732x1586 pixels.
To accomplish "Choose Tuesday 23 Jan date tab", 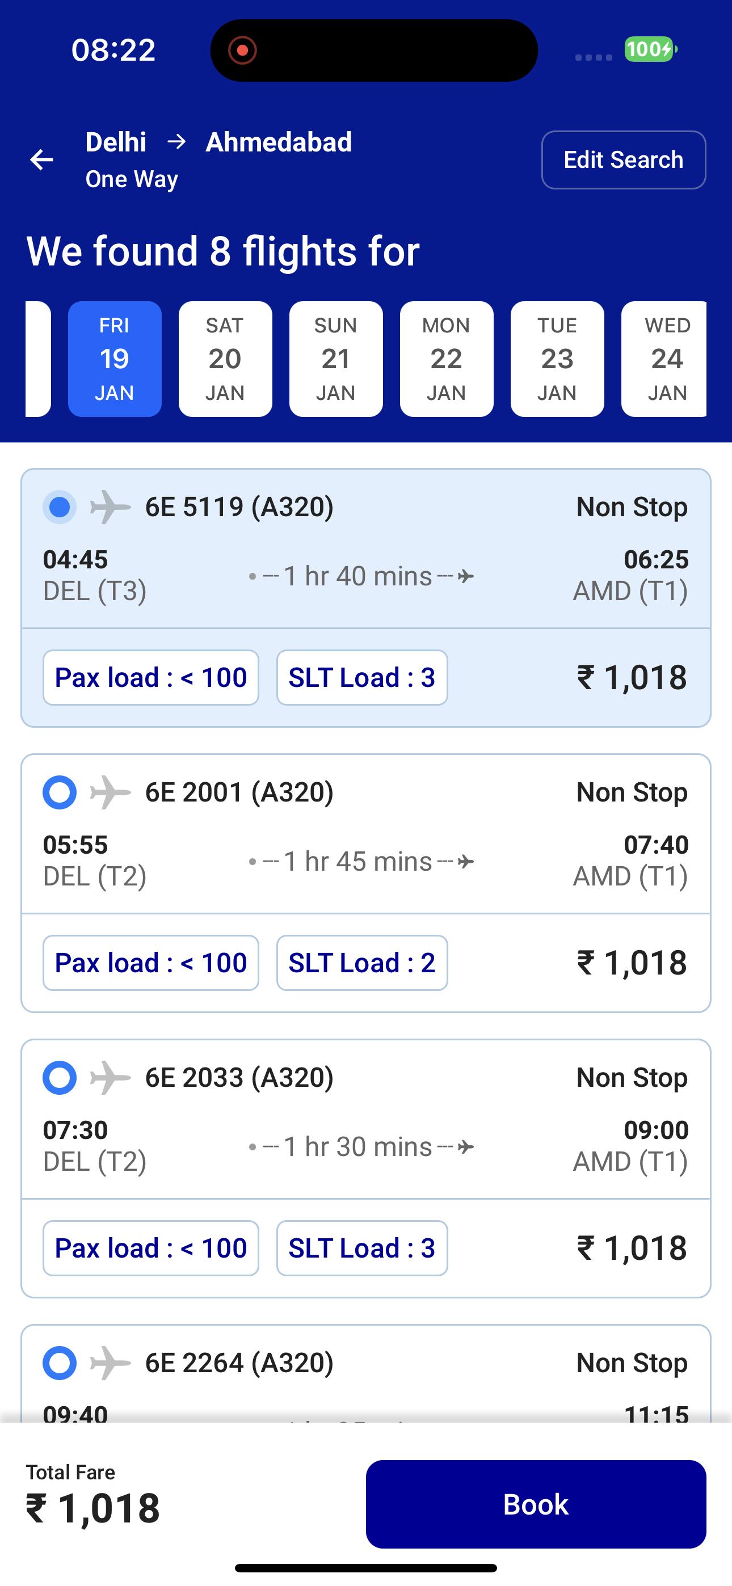I will pos(557,359).
